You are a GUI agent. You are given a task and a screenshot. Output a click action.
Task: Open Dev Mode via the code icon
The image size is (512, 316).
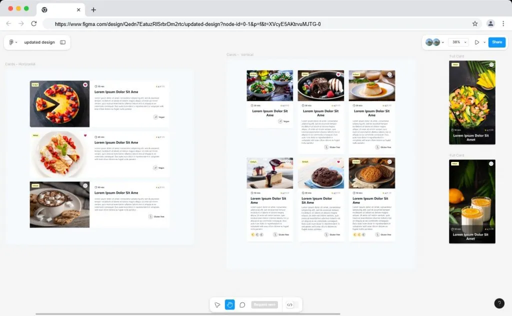click(x=289, y=304)
